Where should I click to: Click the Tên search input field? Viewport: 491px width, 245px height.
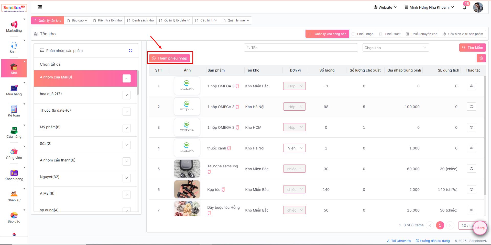point(301,48)
